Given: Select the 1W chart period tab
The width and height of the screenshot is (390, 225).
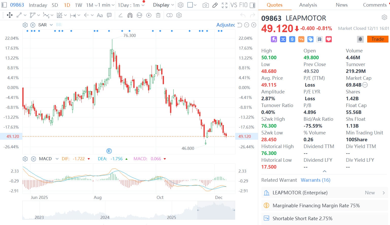Looking at the screenshot, I should point(78,5).
